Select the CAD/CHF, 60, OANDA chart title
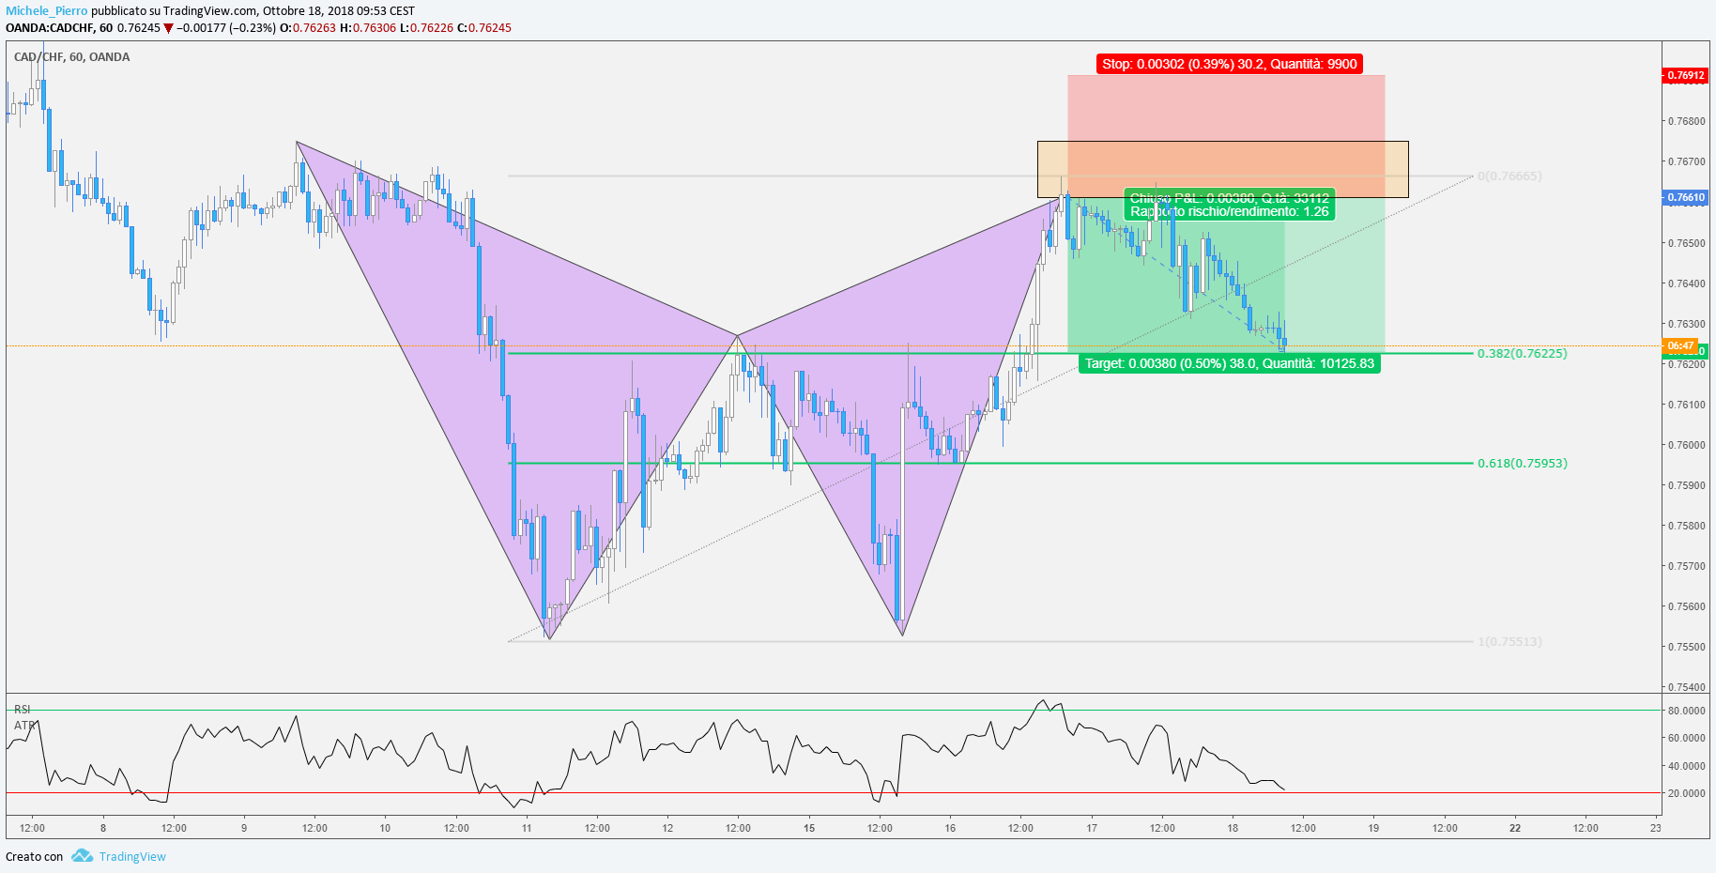Screen dimensions: 1716x873 tap(72, 56)
